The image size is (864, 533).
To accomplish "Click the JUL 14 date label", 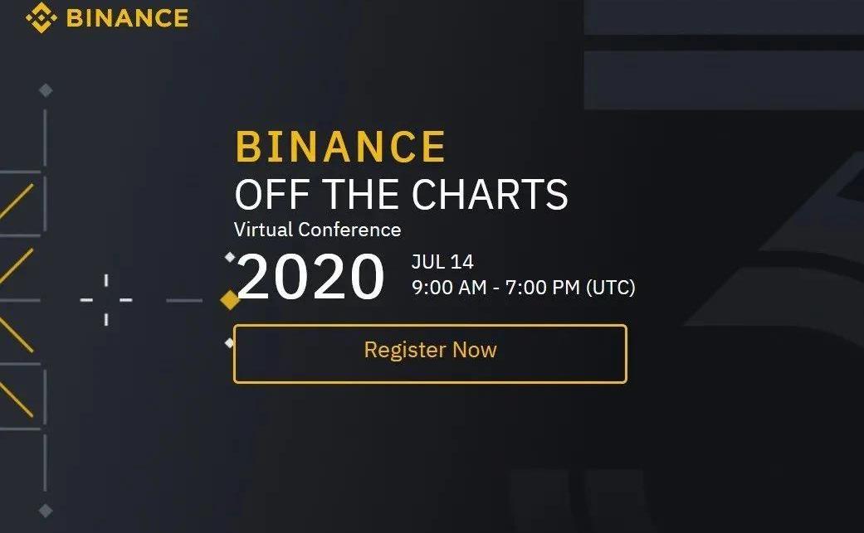I will (442, 262).
